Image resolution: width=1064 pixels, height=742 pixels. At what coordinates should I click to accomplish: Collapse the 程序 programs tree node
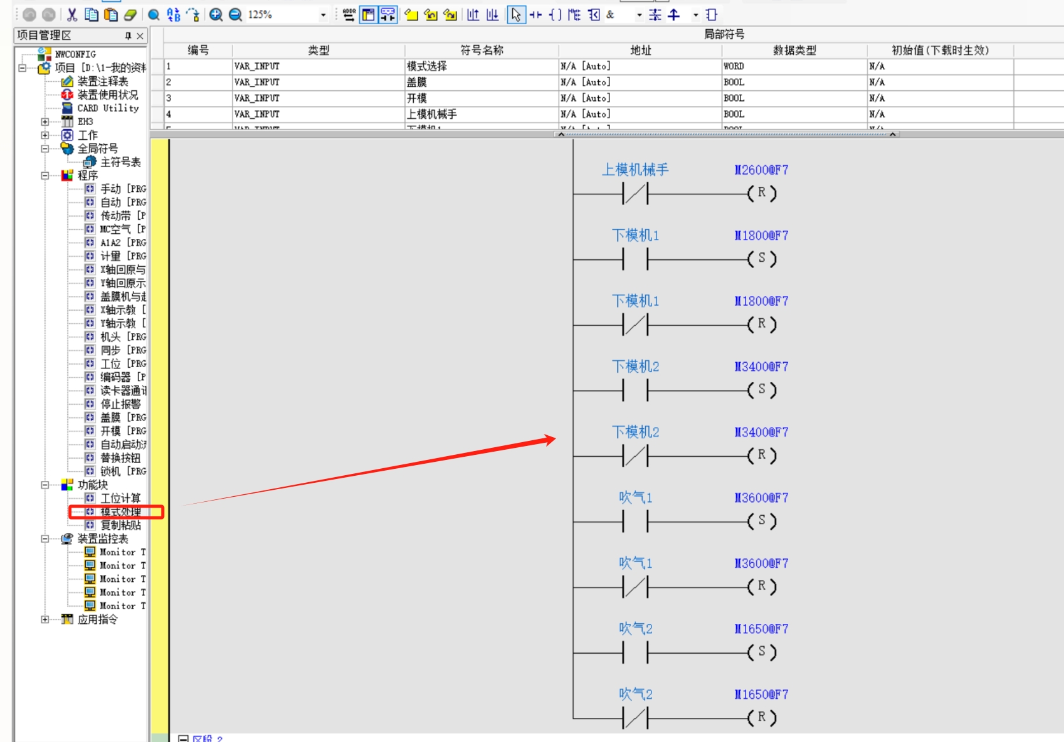[x=45, y=175]
